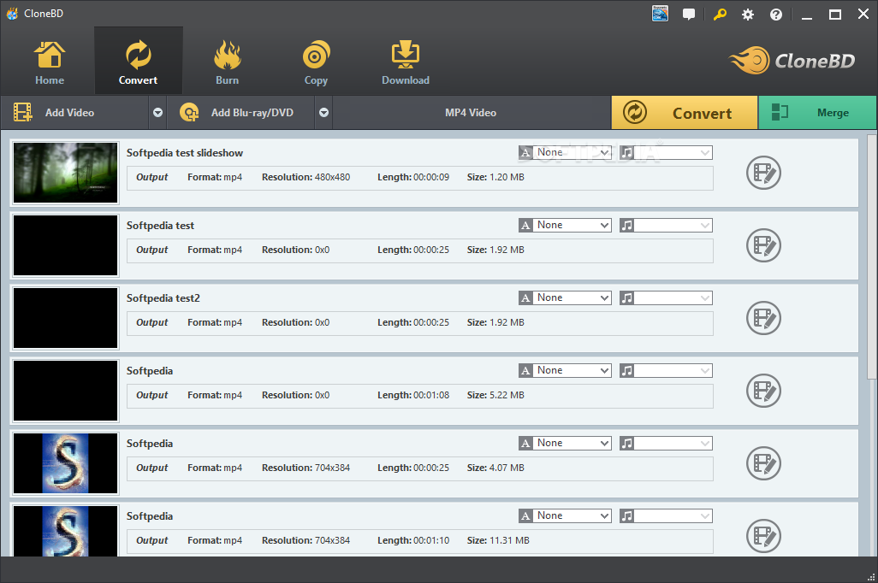Viewport: 878px width, 583px height.
Task: Open the Burn tab
Action: click(x=228, y=62)
